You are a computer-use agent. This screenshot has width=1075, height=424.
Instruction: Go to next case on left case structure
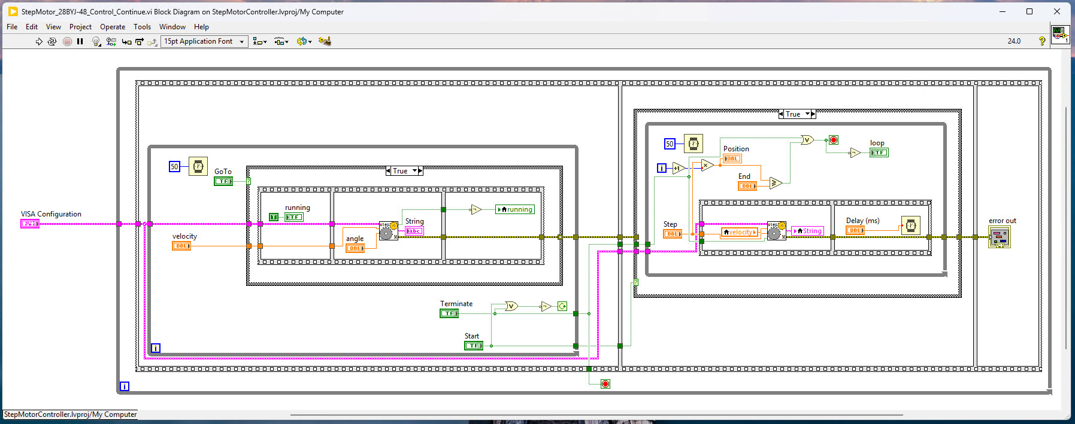click(x=420, y=171)
